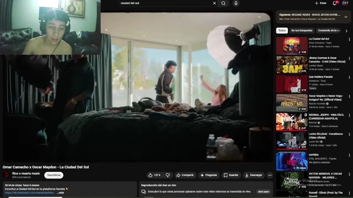
Task: Click the 'Lucho SSJ,Duki - Casablanca' title
Action: [326, 136]
